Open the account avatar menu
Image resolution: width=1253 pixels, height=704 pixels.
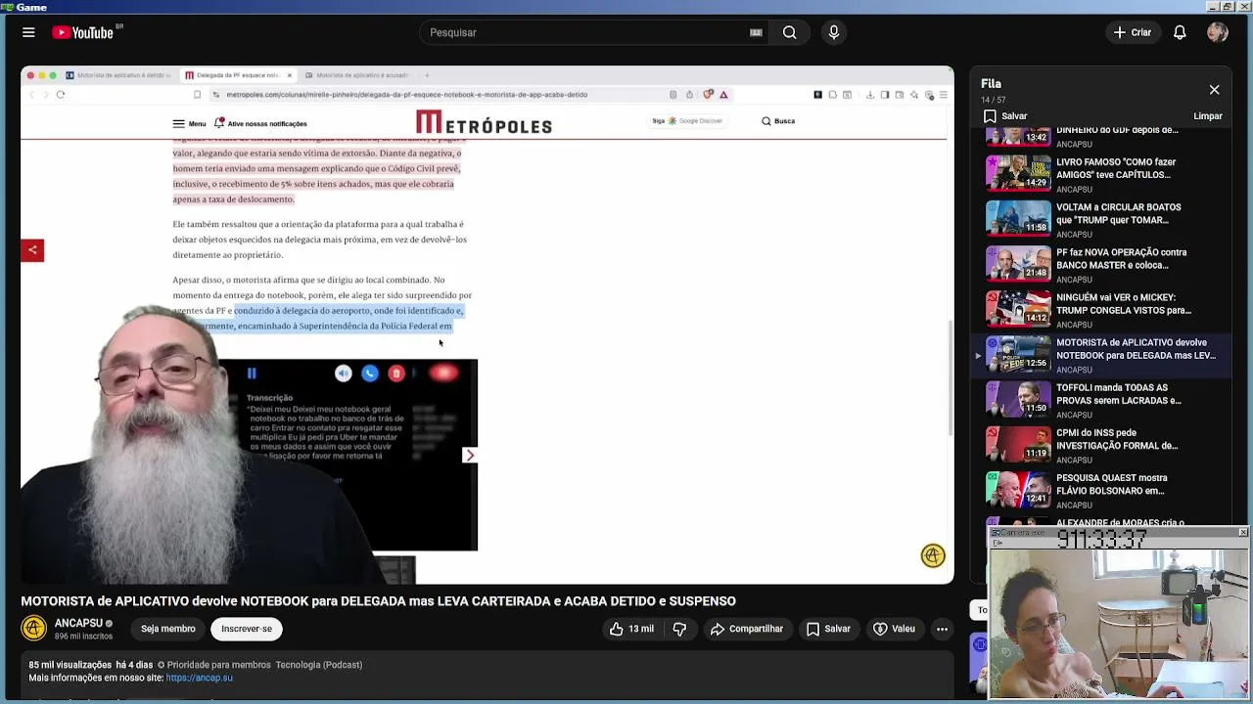tap(1218, 32)
